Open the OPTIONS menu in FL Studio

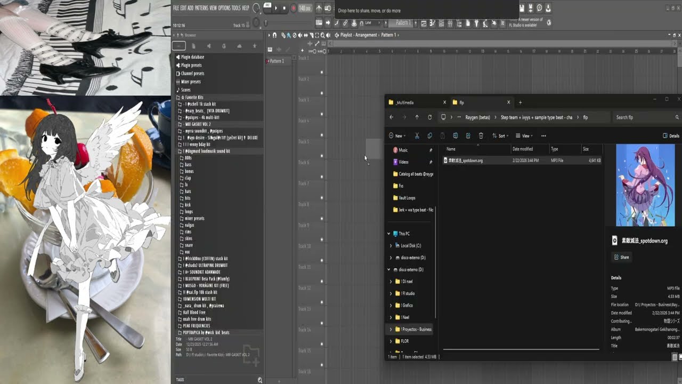[224, 8]
